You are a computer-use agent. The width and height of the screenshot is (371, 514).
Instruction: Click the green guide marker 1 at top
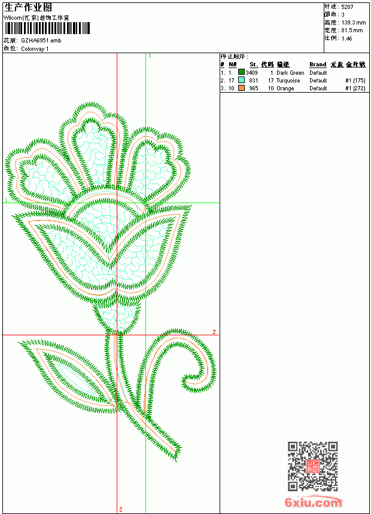[150, 56]
